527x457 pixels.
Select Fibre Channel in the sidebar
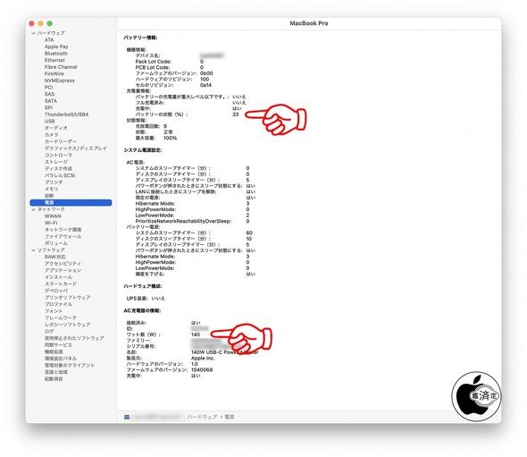point(61,67)
